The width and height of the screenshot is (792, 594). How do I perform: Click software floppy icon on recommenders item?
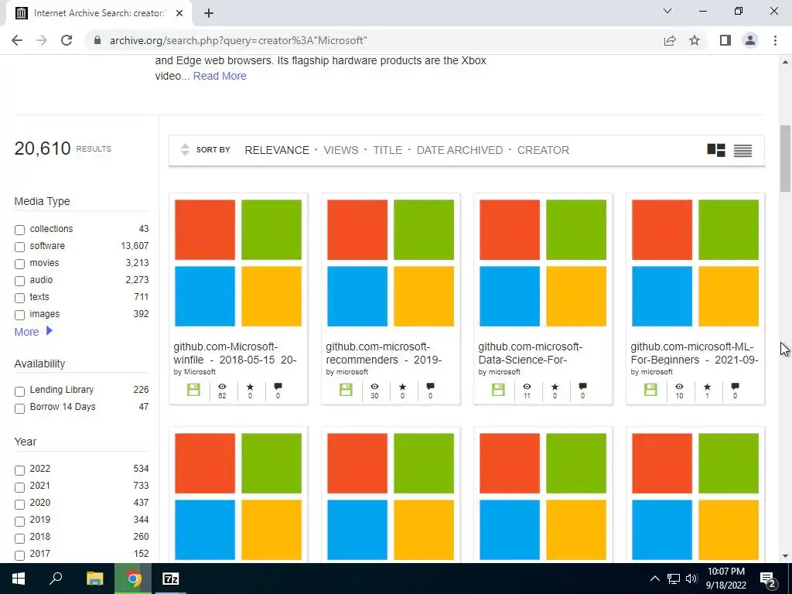[x=346, y=390]
